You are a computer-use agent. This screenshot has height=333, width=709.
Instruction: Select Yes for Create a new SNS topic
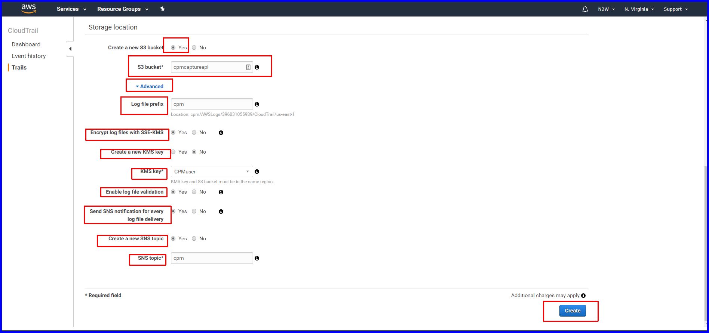(173, 238)
